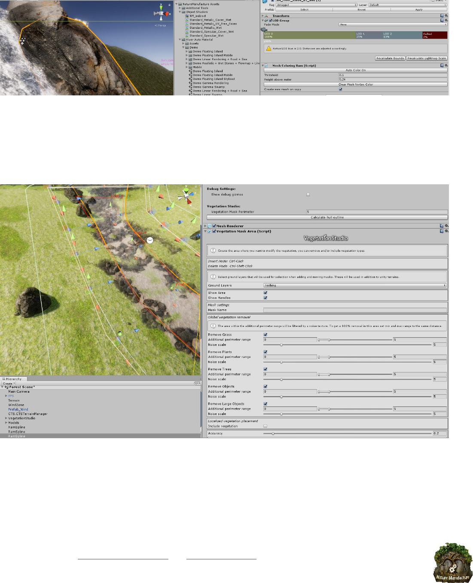Open the Create menu in Hierarchy
This screenshot has height=583, width=473.
[x=9, y=383]
